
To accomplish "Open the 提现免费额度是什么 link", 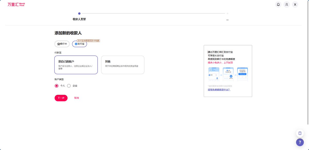I will pos(219,90).
